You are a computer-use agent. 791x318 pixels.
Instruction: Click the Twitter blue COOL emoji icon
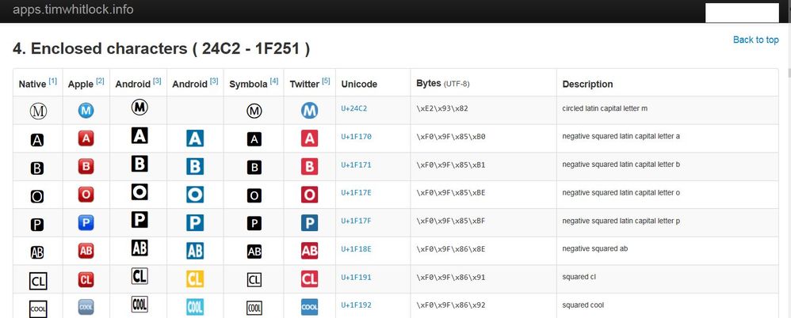coord(310,307)
